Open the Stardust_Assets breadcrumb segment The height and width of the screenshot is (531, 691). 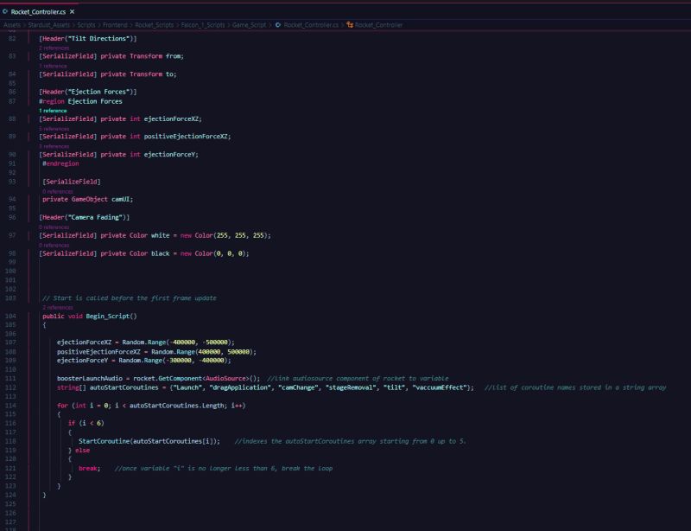49,25
